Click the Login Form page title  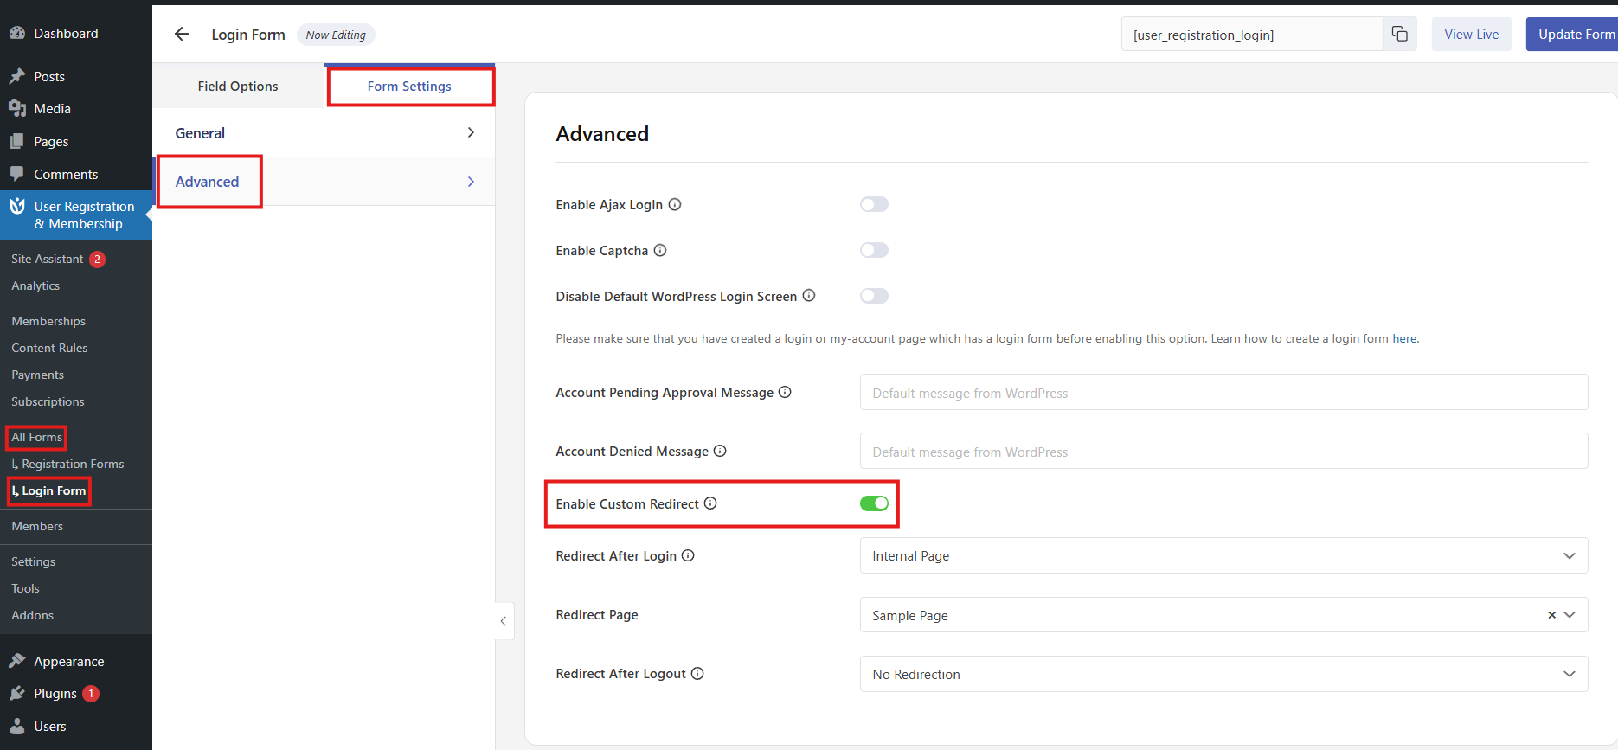248,35
